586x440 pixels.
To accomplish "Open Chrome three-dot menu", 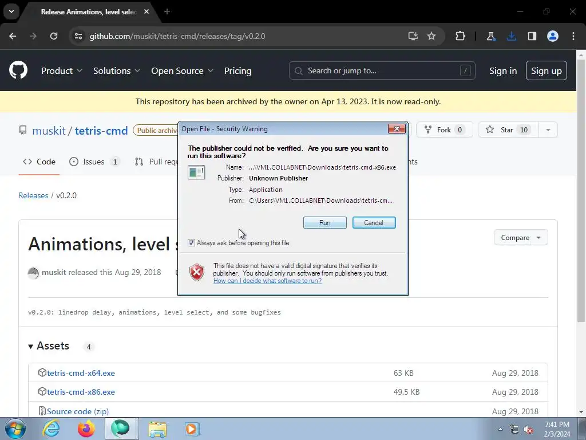I will [x=573, y=36].
